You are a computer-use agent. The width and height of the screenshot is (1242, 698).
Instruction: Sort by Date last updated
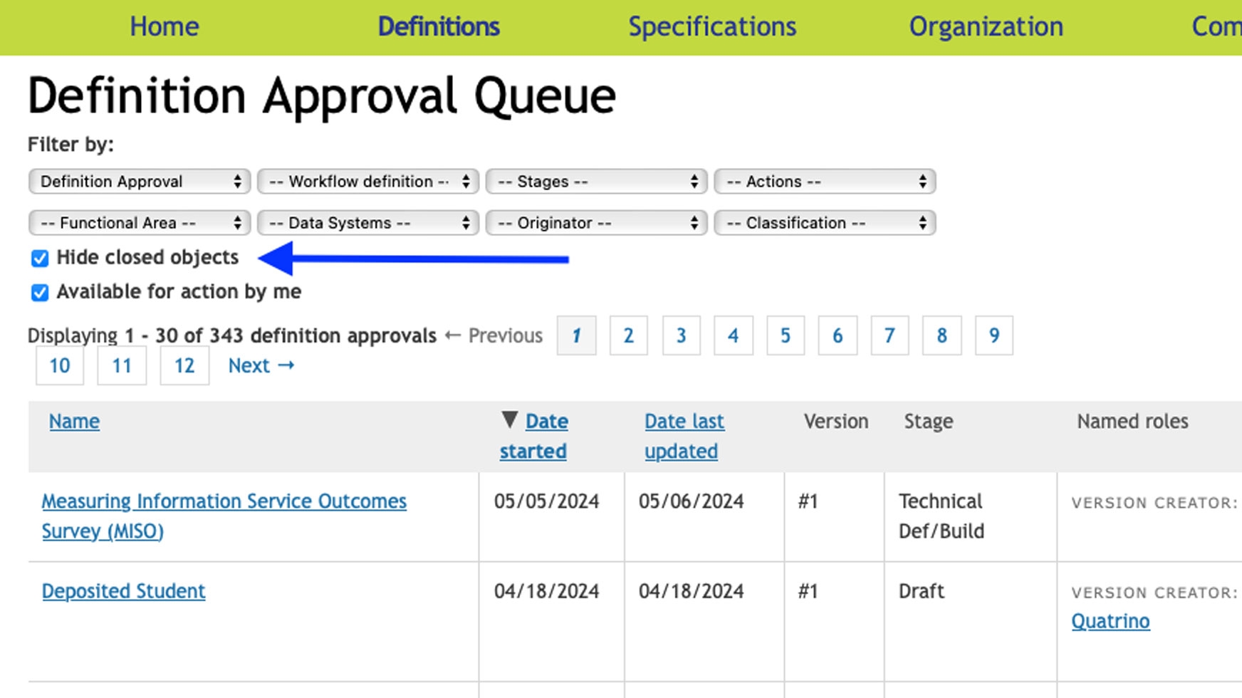[x=684, y=436]
